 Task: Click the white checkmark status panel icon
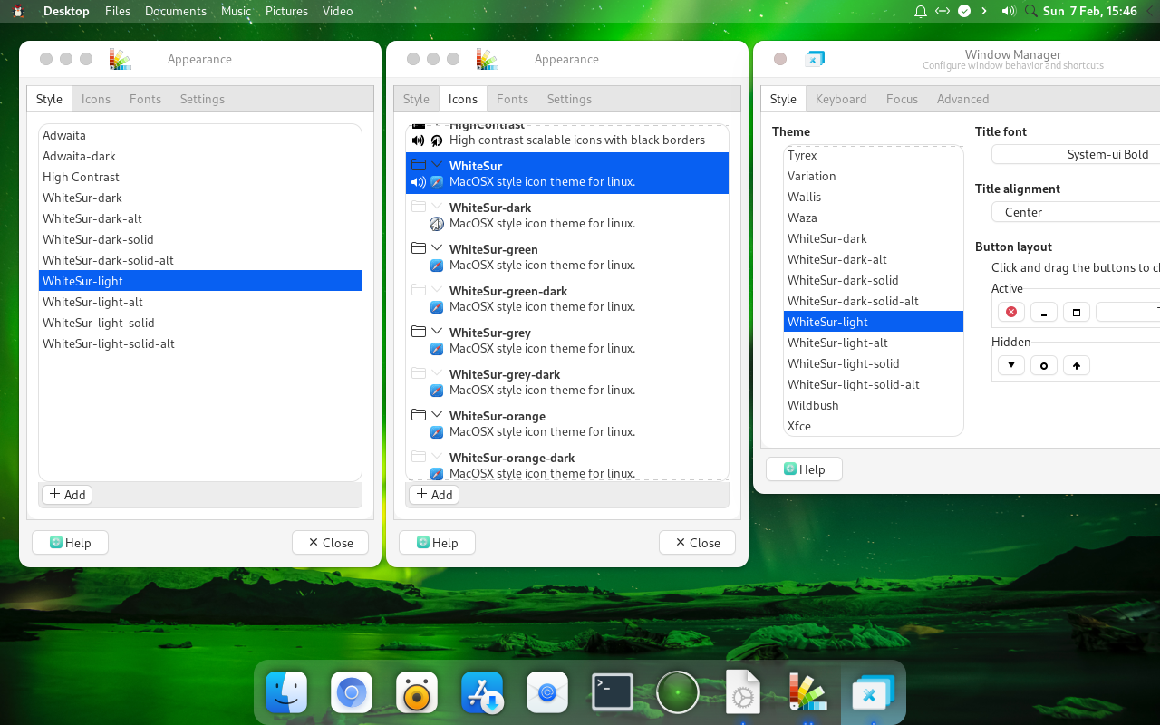tap(964, 11)
